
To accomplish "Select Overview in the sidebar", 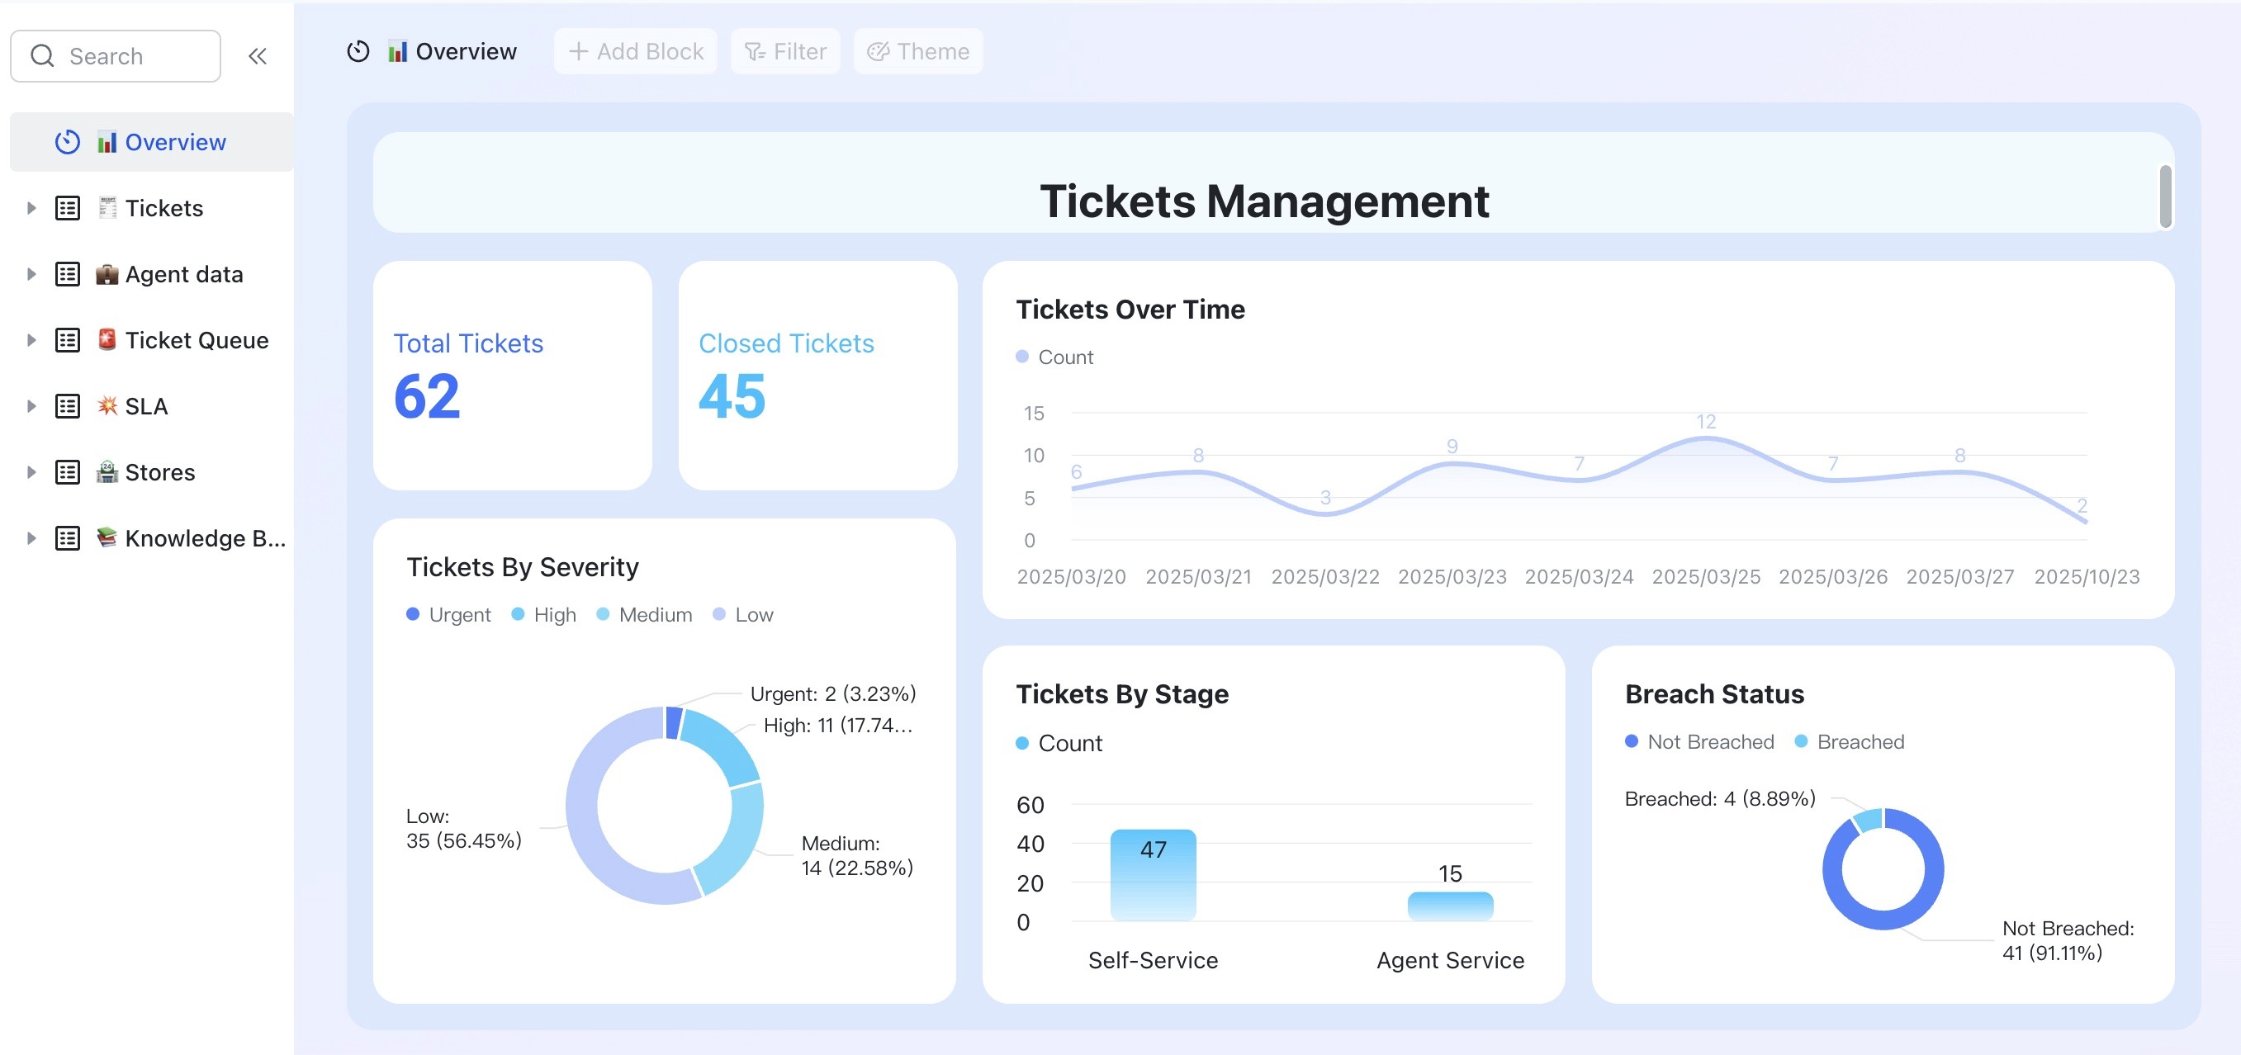I will (x=174, y=142).
